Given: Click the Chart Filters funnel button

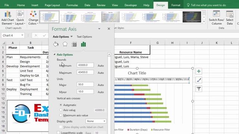Looking at the screenshot, I should point(199,89).
